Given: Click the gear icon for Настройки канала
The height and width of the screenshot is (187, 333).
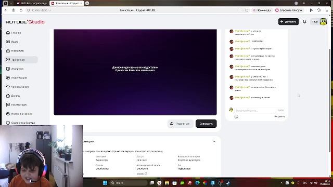Looking at the screenshot, I should [8, 114].
